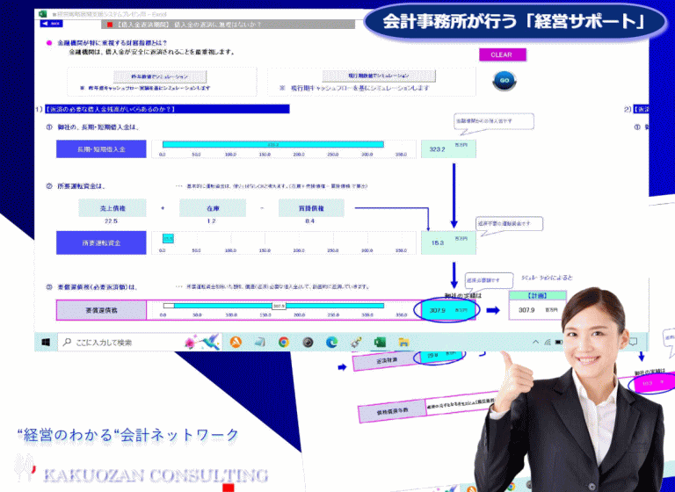Open the dark round camera taskbar icon
This screenshot has width=675, height=492.
tap(308, 343)
